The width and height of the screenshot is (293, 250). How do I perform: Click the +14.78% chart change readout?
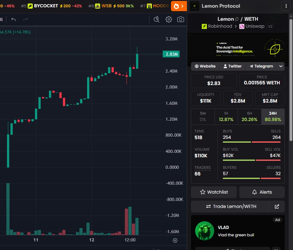tap(22, 32)
